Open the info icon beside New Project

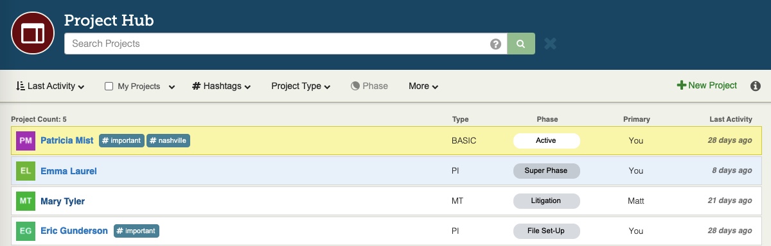[756, 86]
